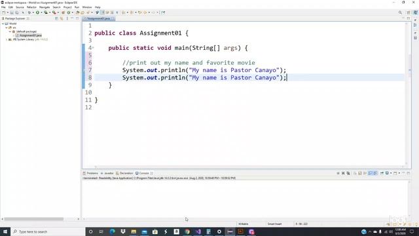
Task: Click the comment on line 6
Action: [189, 63]
